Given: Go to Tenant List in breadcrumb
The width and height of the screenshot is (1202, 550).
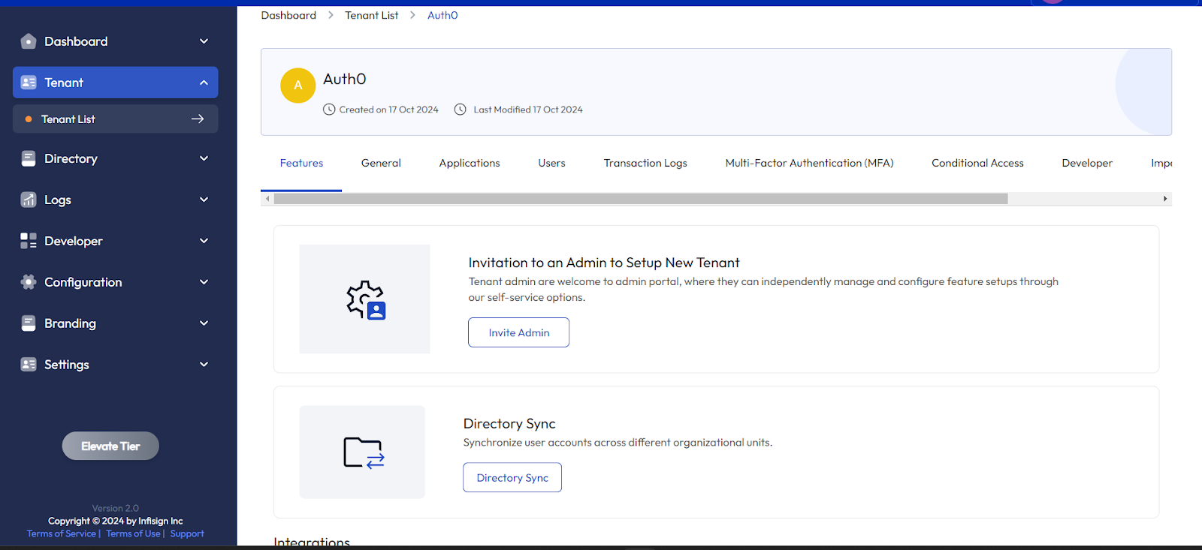Looking at the screenshot, I should [372, 15].
